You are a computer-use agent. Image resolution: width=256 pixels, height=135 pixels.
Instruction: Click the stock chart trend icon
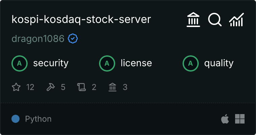236,20
